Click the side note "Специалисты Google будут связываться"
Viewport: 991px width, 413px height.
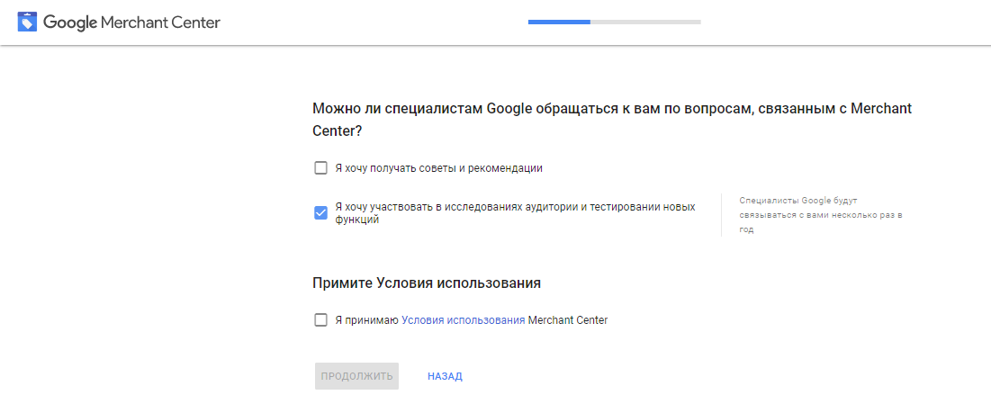pos(820,215)
